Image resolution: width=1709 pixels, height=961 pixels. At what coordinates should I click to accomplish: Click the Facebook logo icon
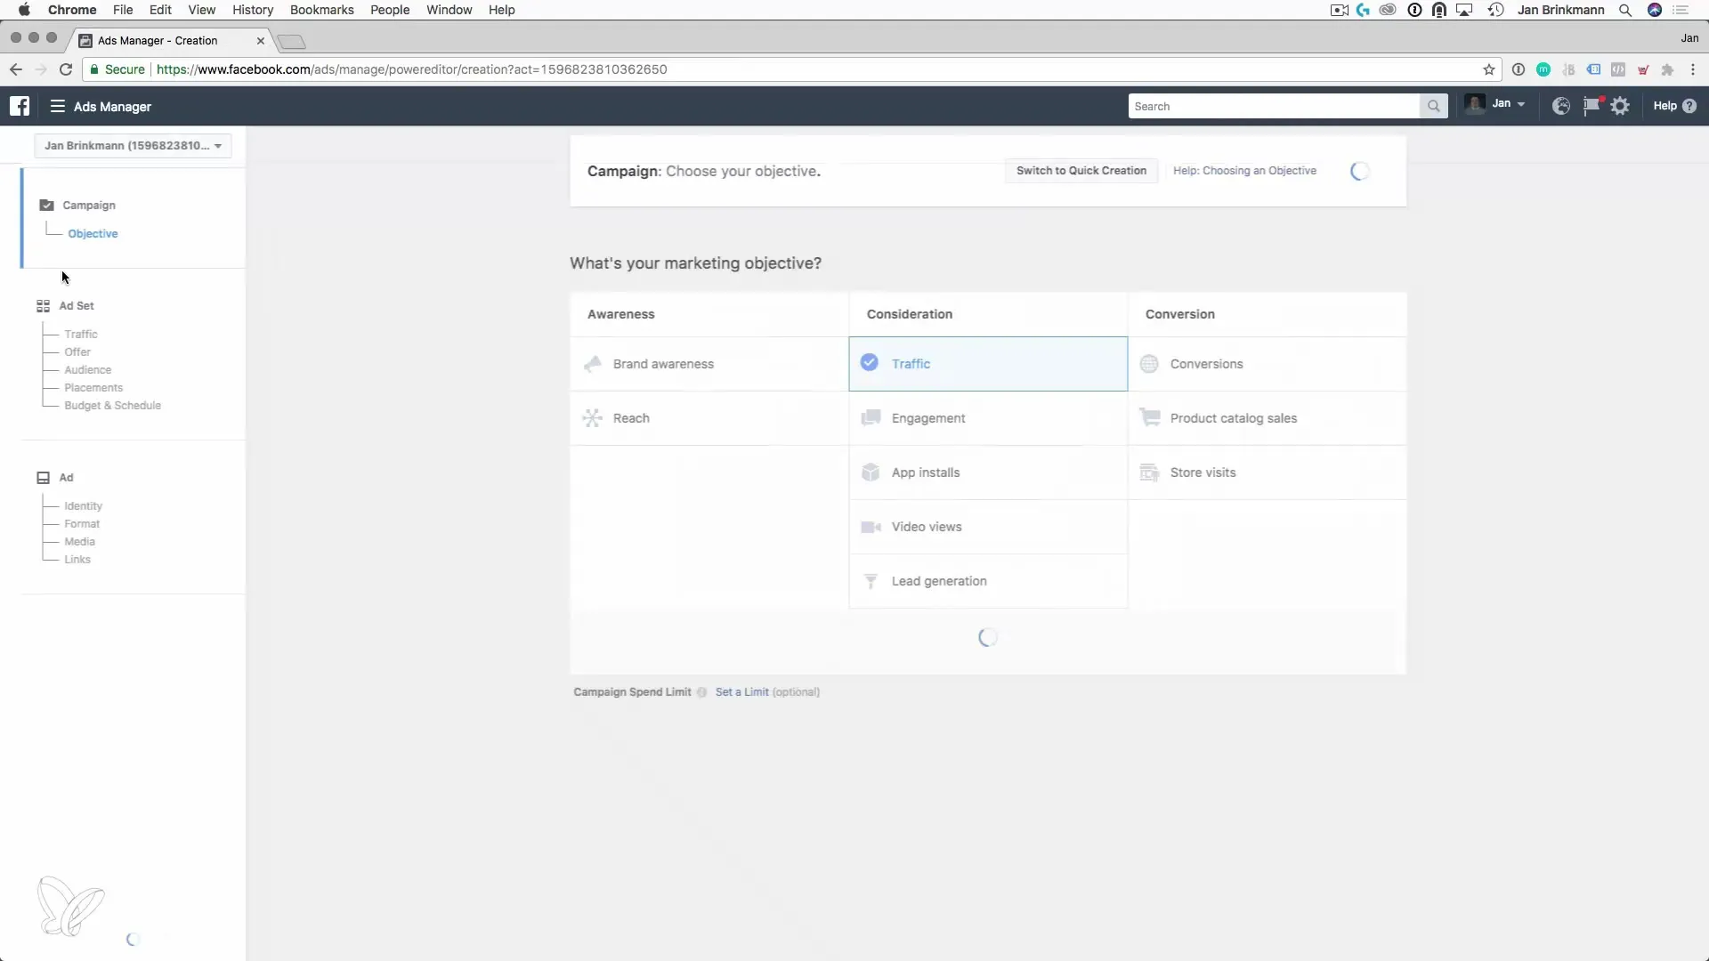click(x=20, y=106)
